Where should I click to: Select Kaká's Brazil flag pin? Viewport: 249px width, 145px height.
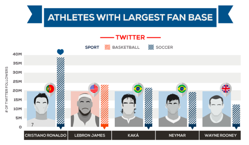[138, 90]
